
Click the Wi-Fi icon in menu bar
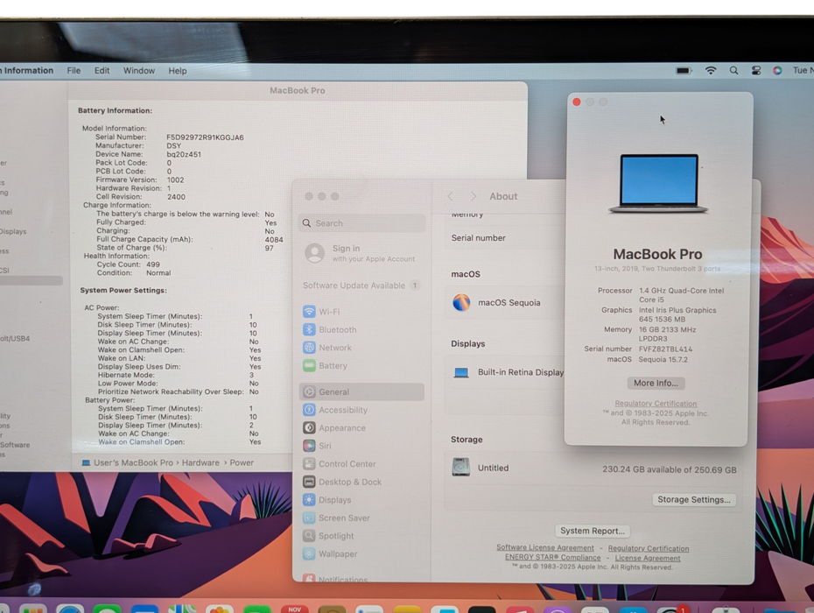711,70
